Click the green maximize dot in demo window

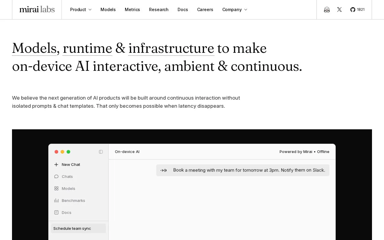point(68,152)
